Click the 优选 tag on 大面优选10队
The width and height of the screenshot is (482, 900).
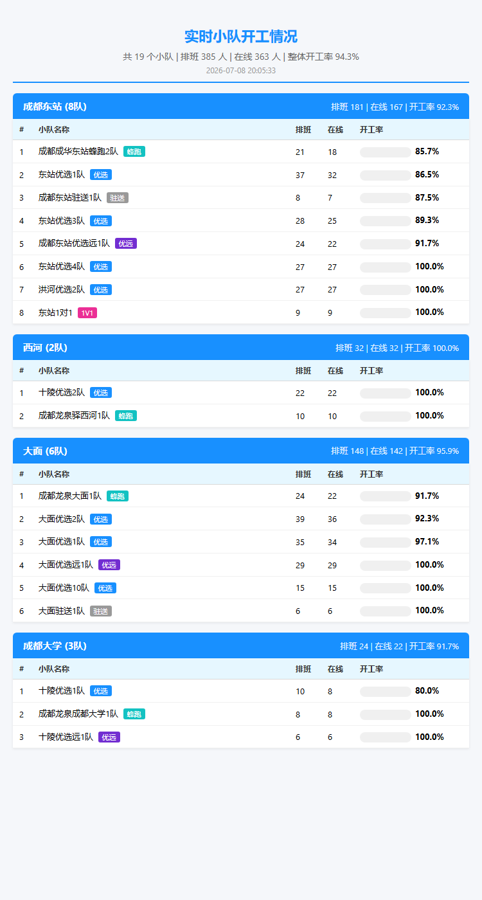[x=105, y=588]
